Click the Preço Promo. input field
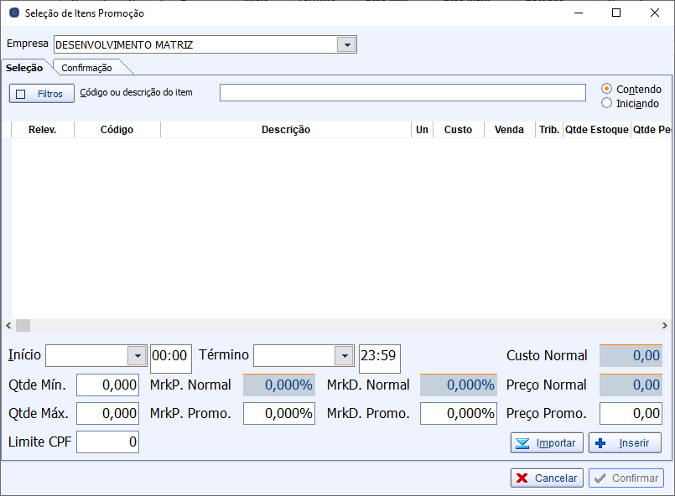 coord(631,414)
